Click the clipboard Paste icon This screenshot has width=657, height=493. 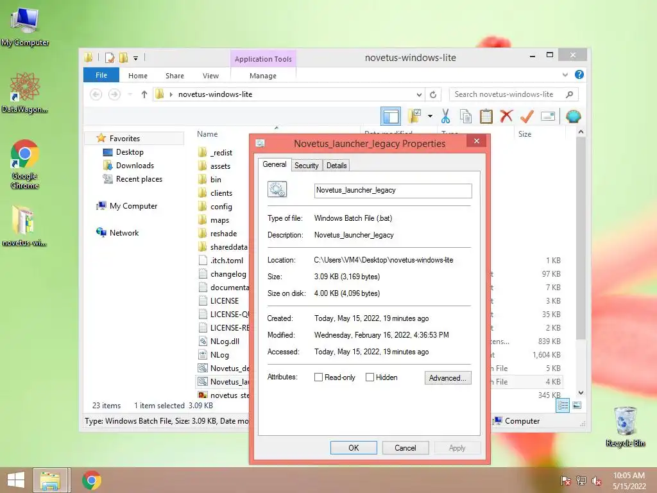(486, 117)
